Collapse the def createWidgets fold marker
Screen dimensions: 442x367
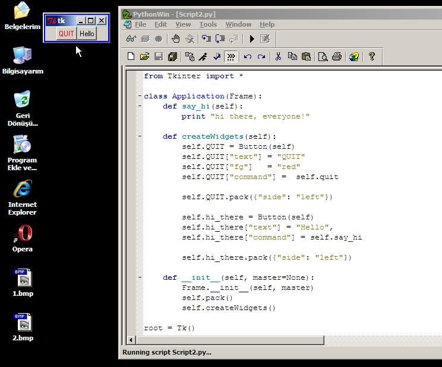click(140, 136)
